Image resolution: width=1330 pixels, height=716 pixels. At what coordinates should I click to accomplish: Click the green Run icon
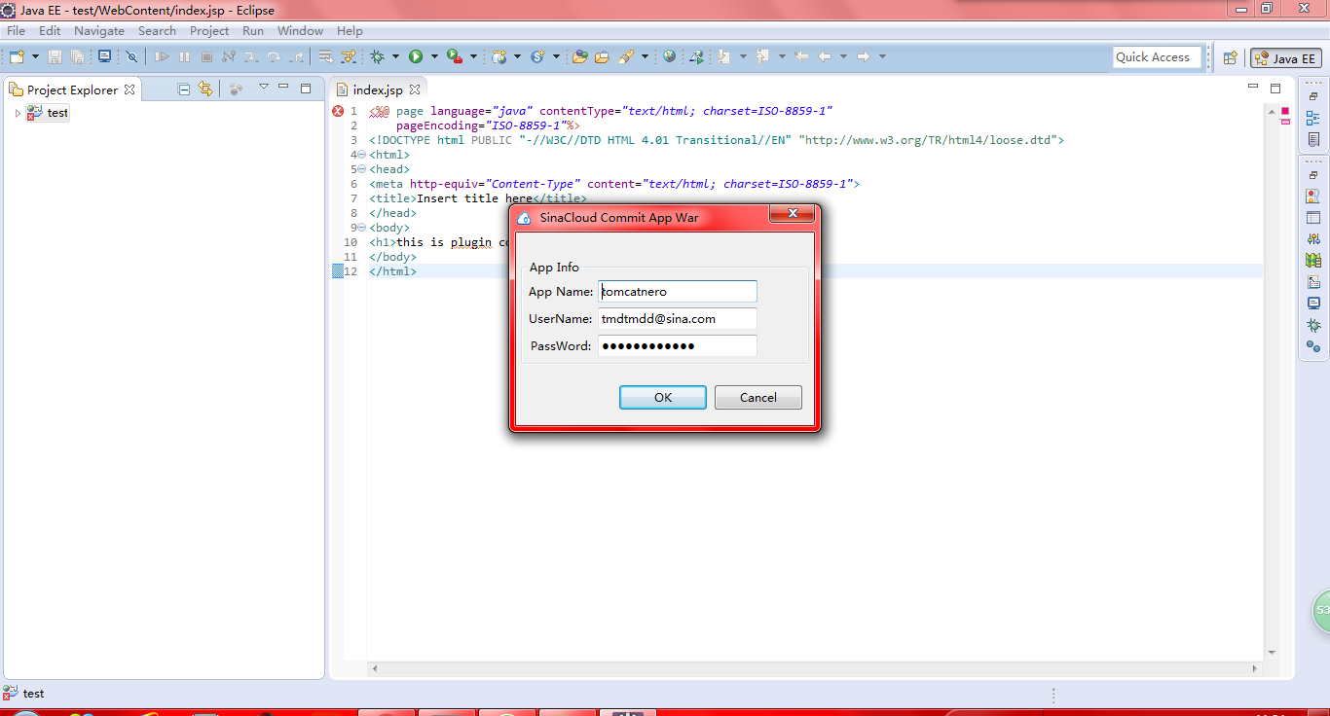(x=416, y=57)
